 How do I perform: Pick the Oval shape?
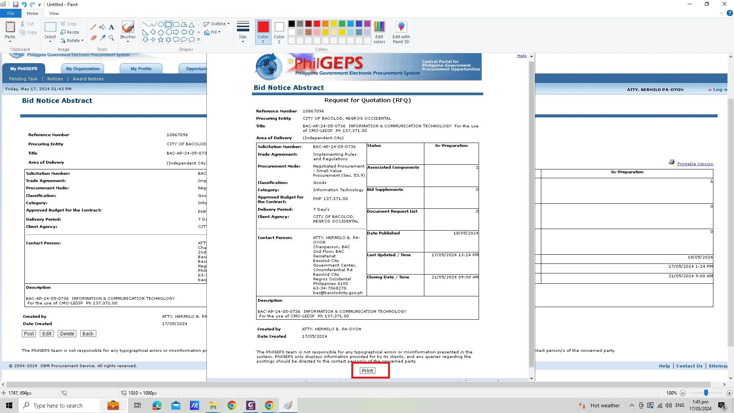point(161,24)
